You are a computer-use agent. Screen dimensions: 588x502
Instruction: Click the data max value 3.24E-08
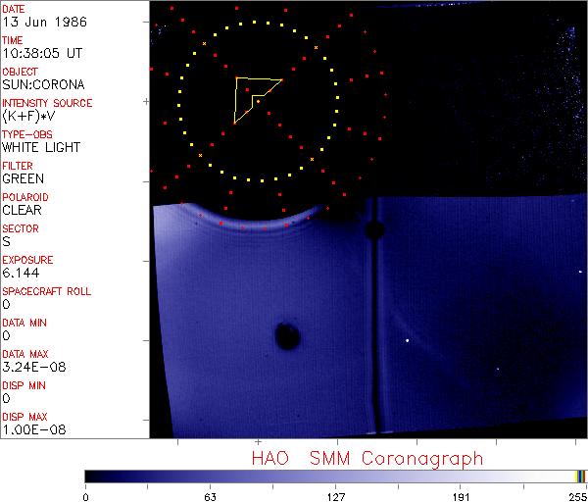30,367
